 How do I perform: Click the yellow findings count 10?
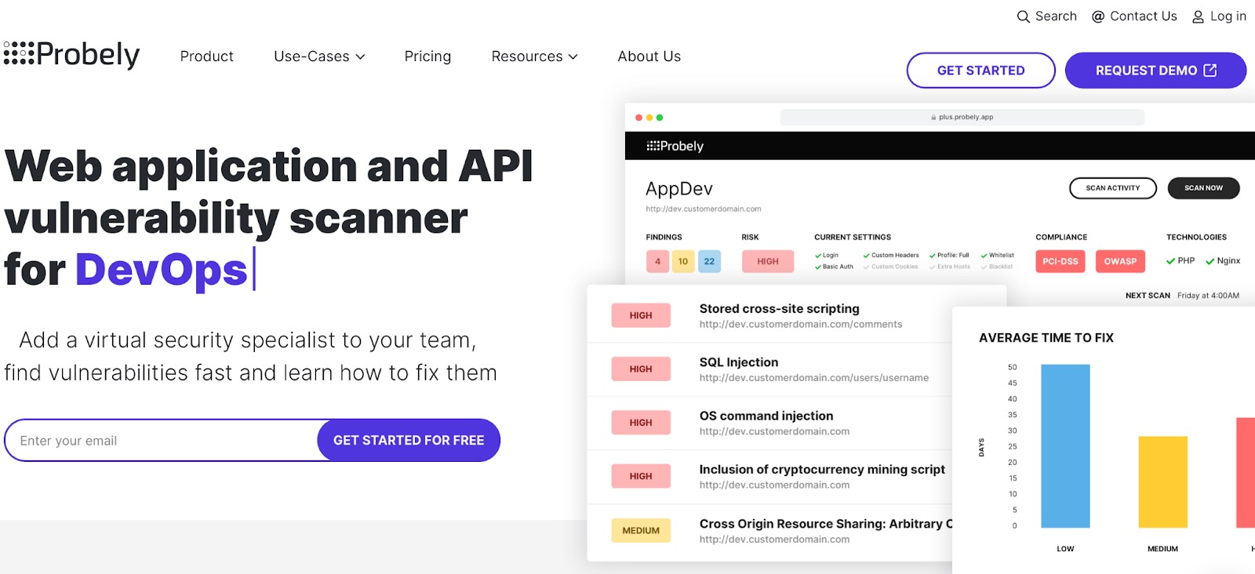coord(683,261)
